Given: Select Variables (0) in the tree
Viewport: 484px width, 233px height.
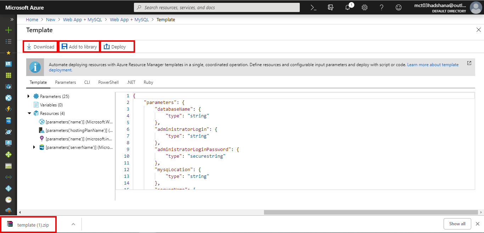Looking at the screenshot, I should 51,105.
